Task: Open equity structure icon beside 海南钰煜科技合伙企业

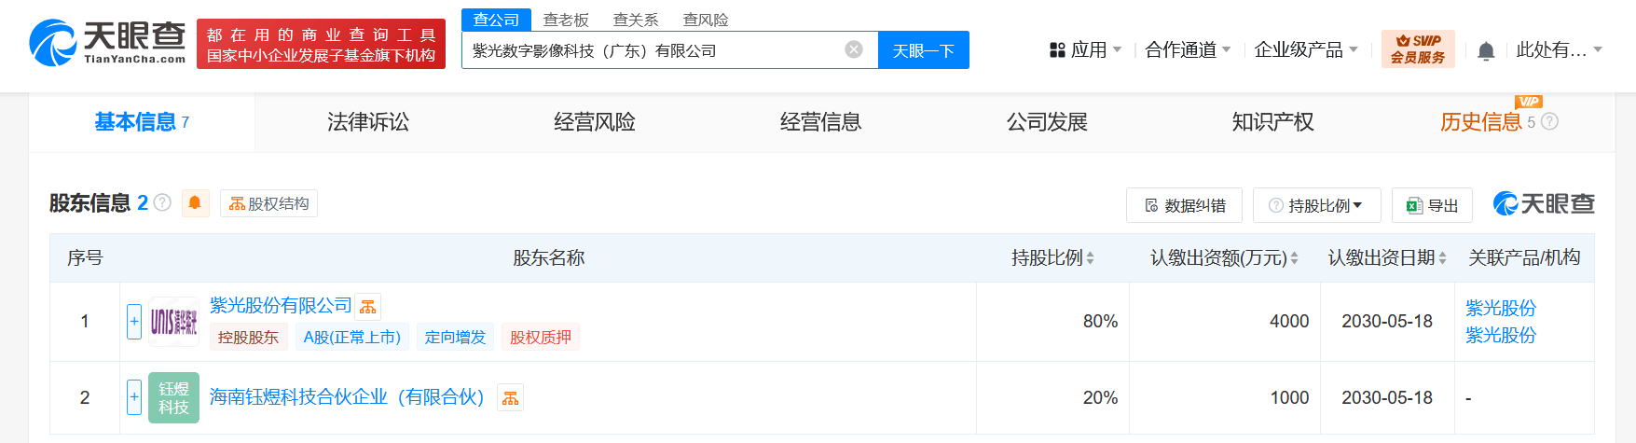Action: click(x=510, y=398)
